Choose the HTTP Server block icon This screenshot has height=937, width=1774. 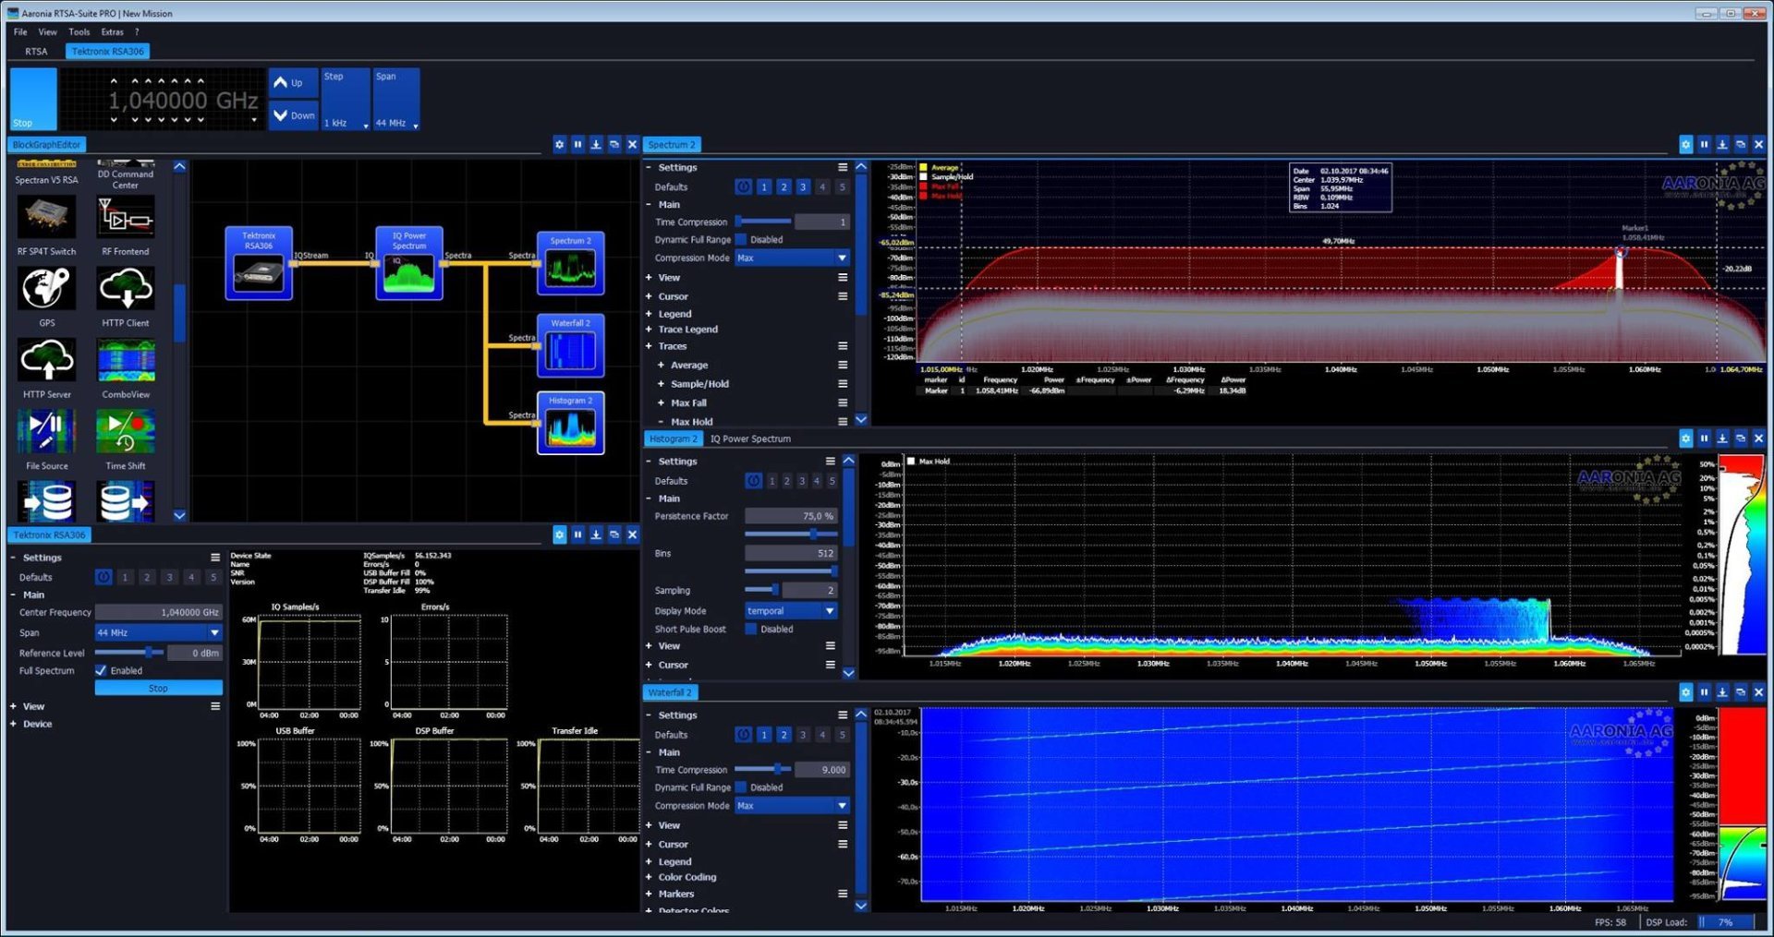[47, 360]
